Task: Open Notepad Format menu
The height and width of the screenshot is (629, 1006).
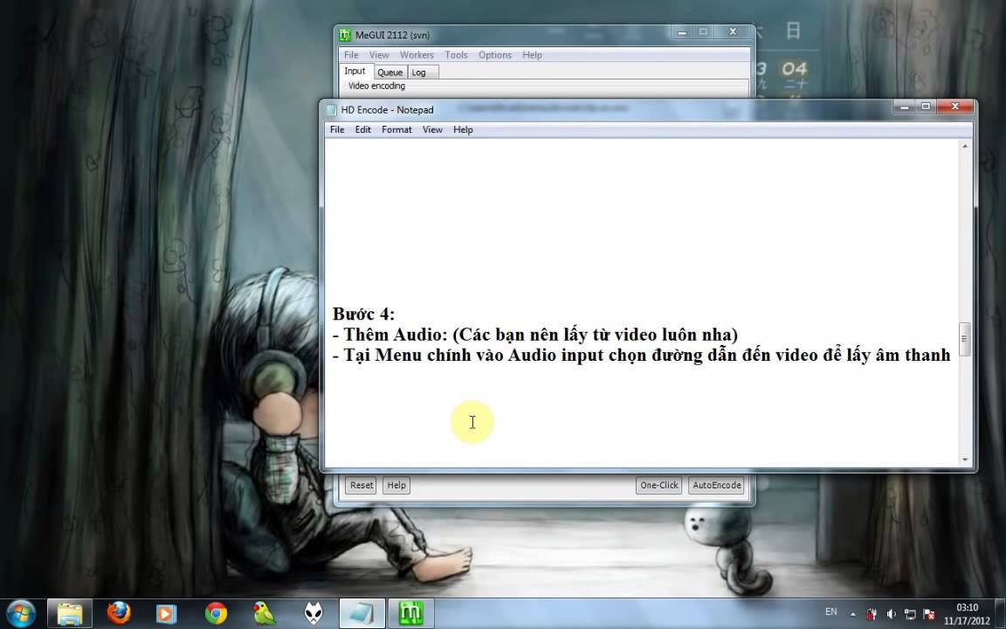Action: (x=396, y=129)
